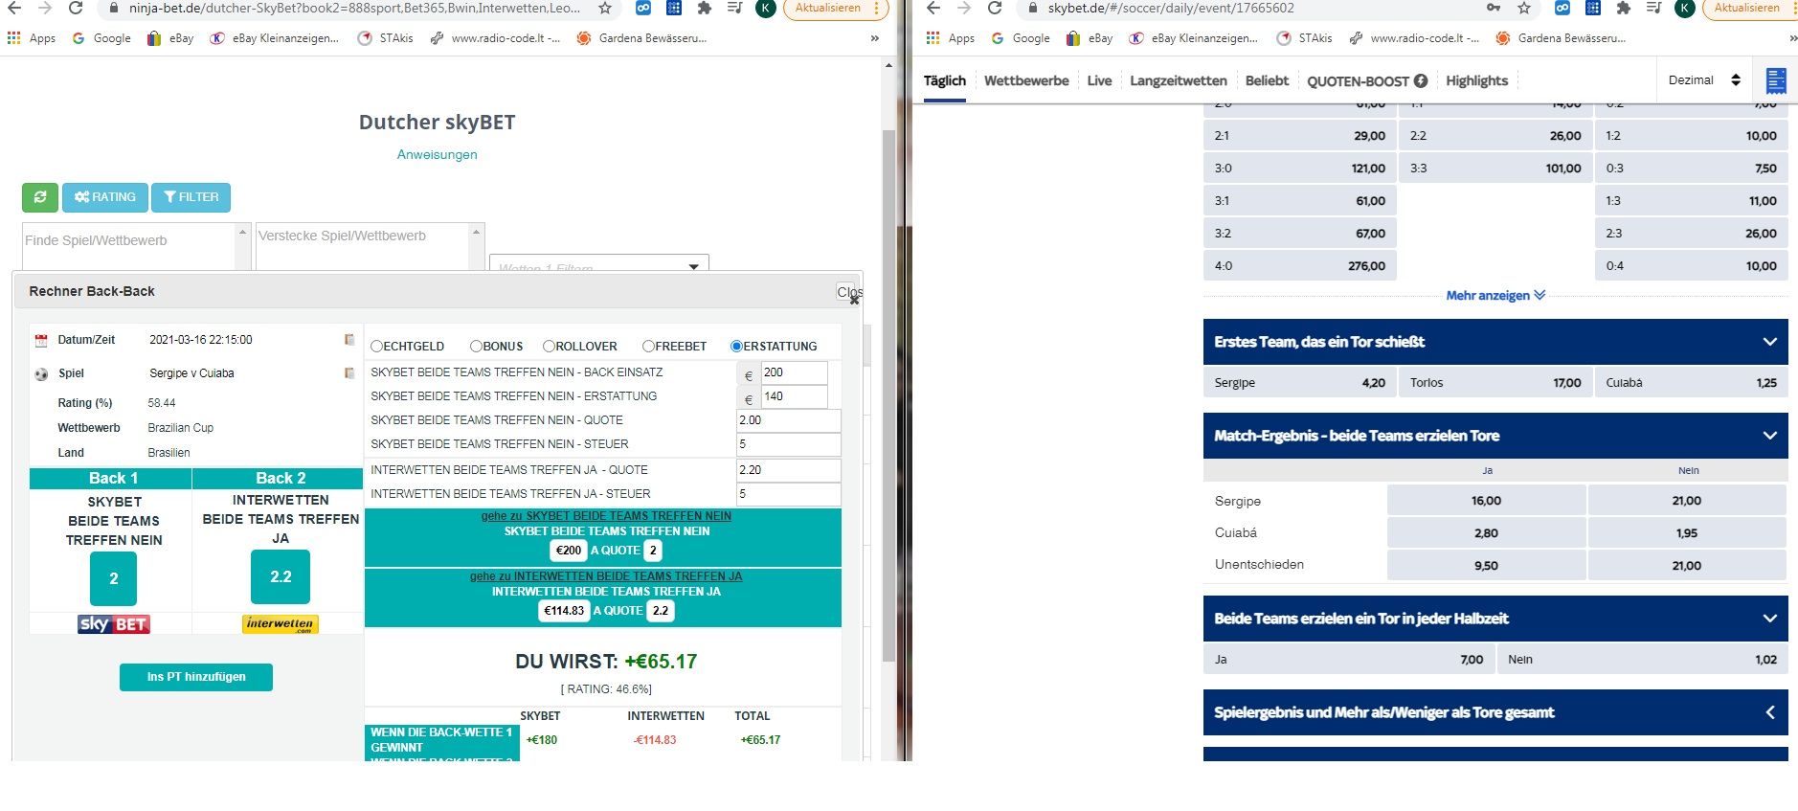Image resolution: width=1798 pixels, height=811 pixels.
Task: Click the sky BET logo under Back 1
Action: 114,624
